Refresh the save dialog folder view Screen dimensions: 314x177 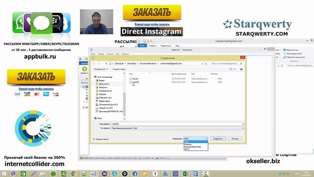(206, 63)
